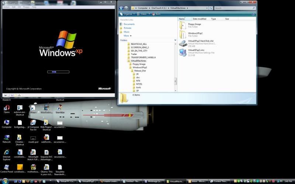
Task: Open the Help menu in Virtual PC window
Action: pos(34,7)
